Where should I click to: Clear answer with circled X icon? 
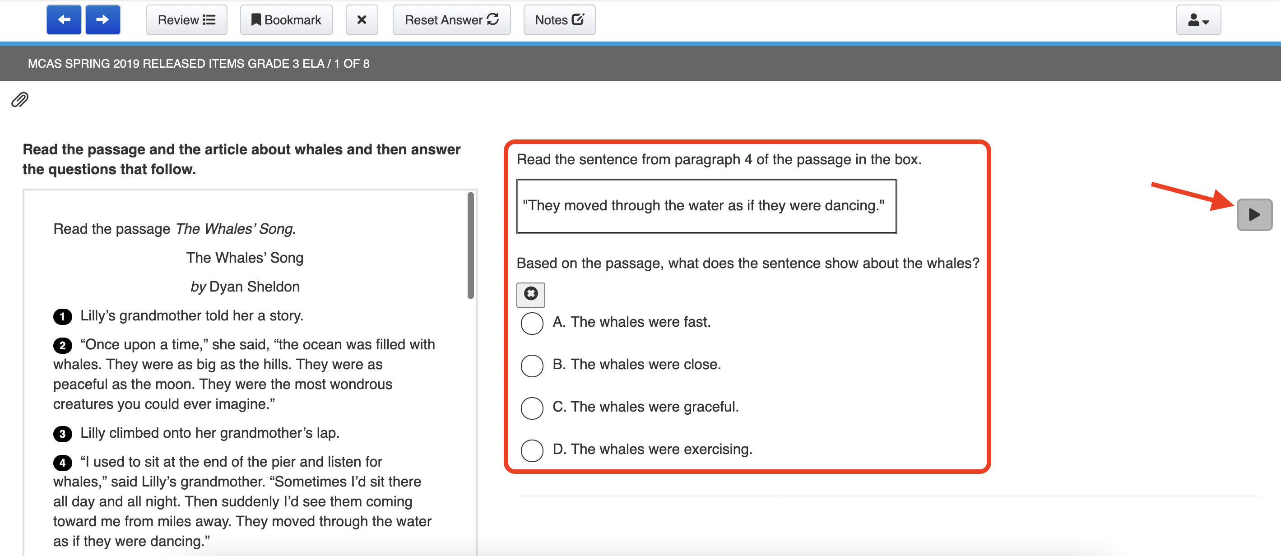[x=531, y=294]
